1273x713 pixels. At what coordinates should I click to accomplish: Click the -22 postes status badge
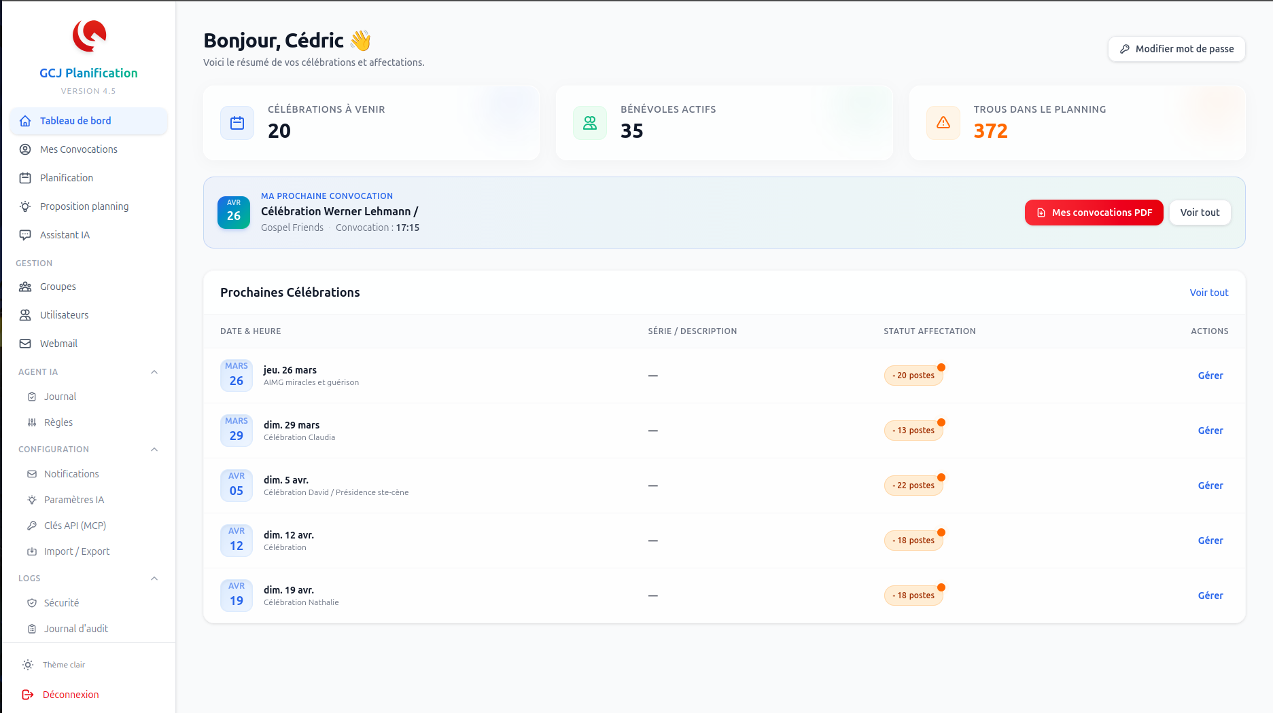click(x=913, y=486)
